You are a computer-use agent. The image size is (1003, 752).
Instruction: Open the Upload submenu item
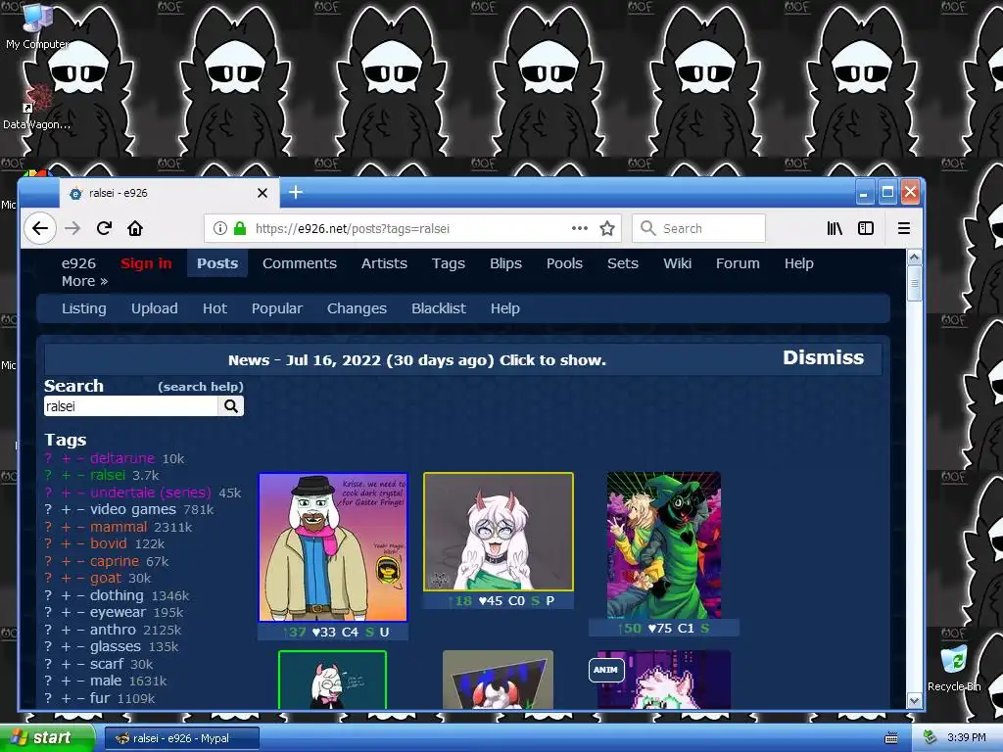154,308
